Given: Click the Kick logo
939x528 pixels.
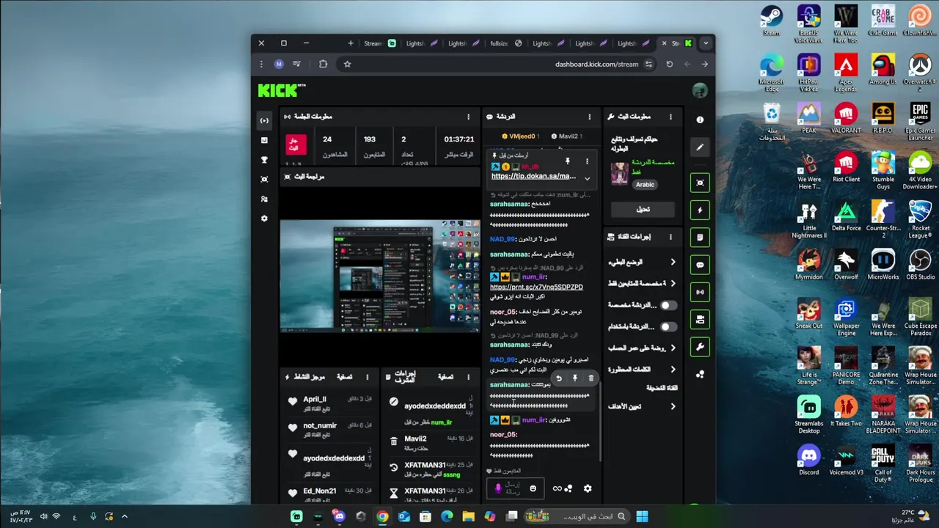Looking at the screenshot, I should tap(282, 90).
